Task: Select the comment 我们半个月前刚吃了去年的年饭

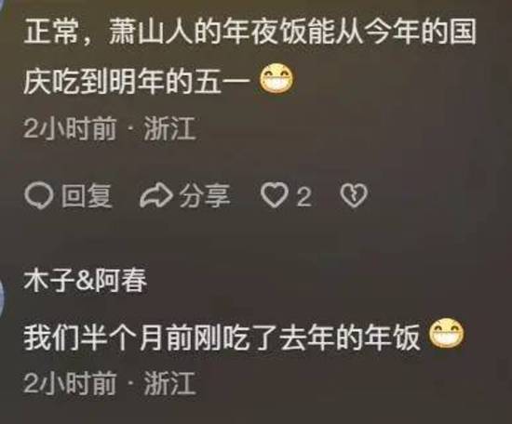Action: [x=244, y=334]
